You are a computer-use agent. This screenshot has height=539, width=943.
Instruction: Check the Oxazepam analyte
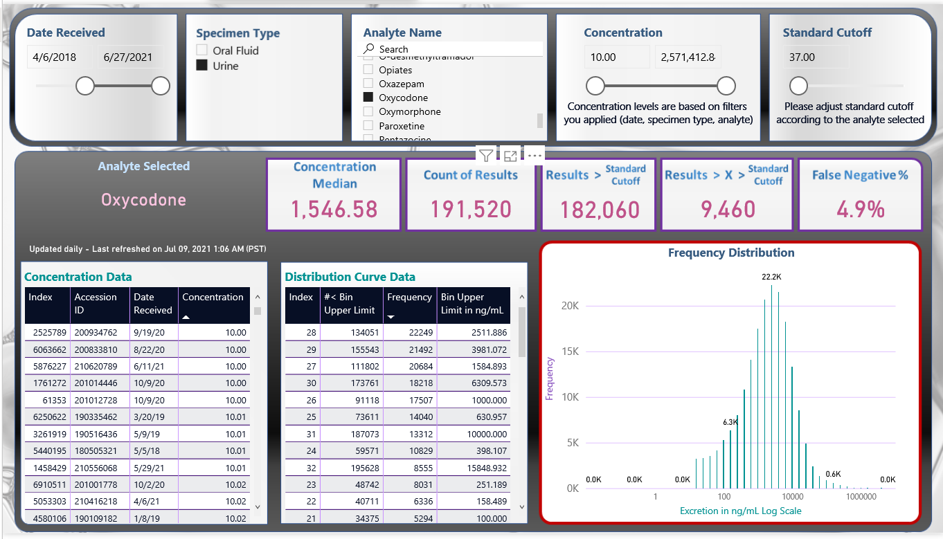point(368,84)
